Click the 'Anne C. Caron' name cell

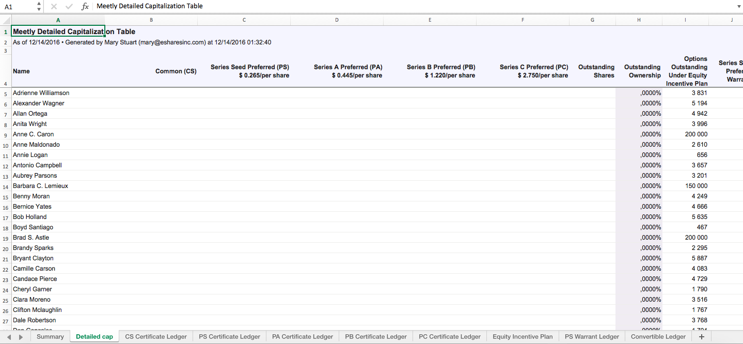click(58, 134)
